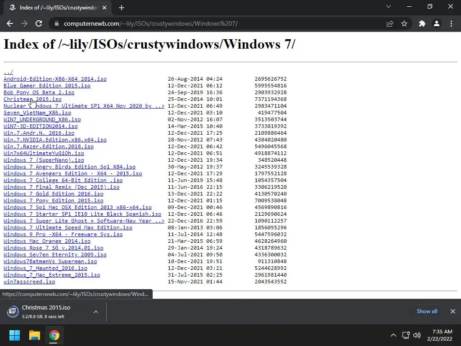The height and width of the screenshot is (346, 461).
Task: Click file size value 7371194368
Action: (271, 99)
